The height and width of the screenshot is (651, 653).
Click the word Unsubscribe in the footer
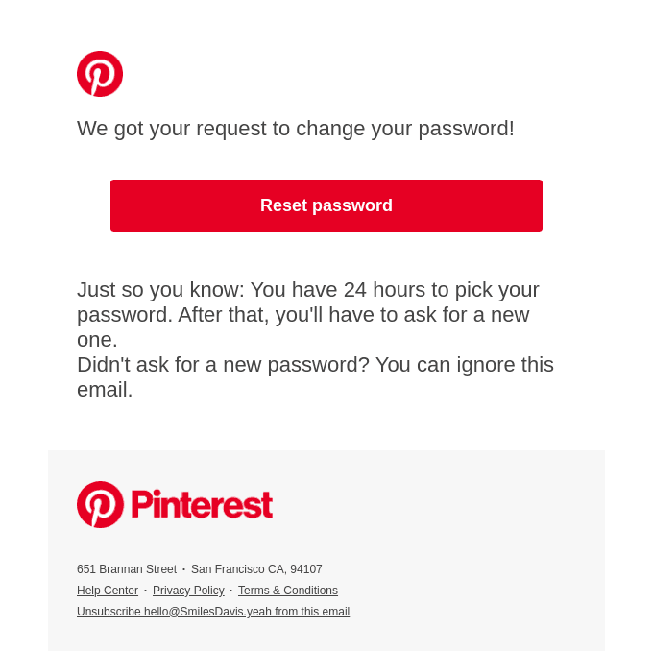coord(109,612)
